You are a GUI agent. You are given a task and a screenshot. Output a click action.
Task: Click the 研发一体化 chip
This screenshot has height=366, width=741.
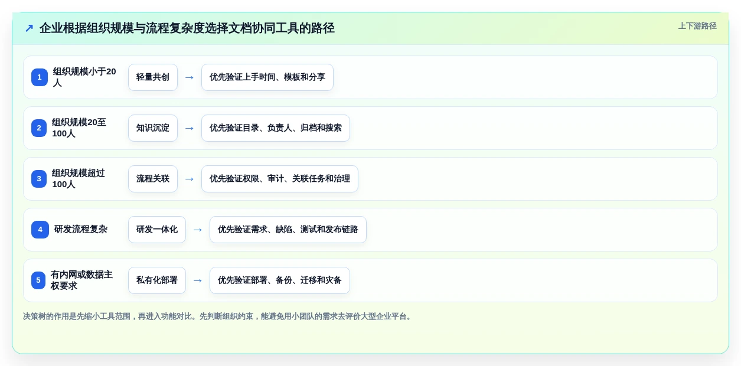157,230
